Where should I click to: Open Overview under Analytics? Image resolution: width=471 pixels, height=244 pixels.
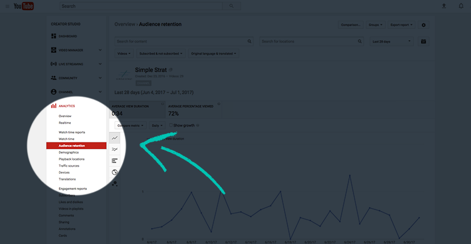(x=65, y=116)
